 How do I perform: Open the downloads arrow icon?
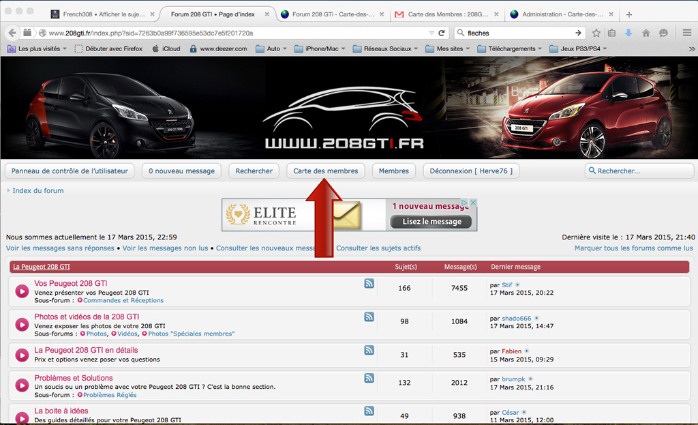628,33
